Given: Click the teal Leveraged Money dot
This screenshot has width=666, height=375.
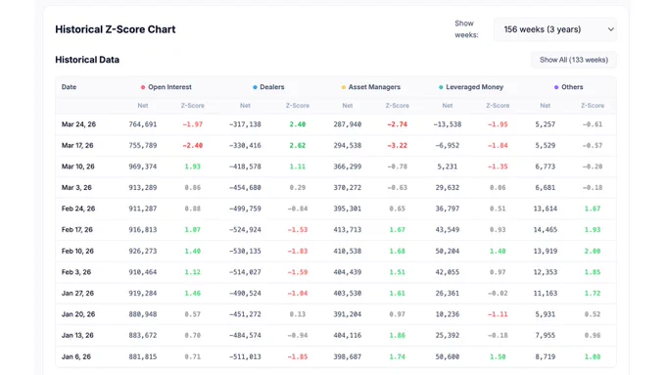Looking at the screenshot, I should [441, 87].
